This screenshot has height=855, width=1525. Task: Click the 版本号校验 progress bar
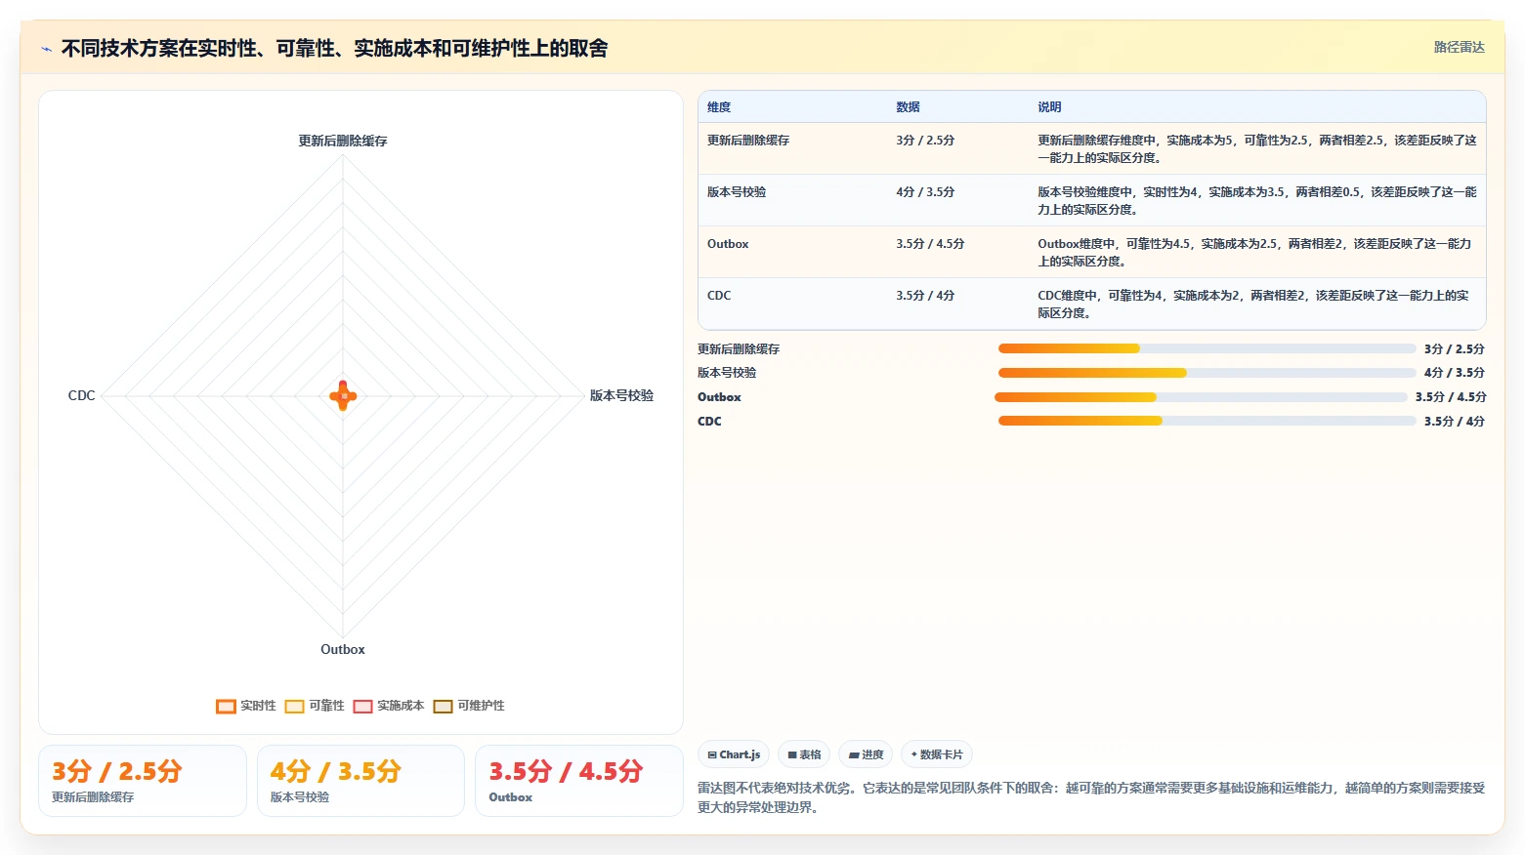[1207, 373]
